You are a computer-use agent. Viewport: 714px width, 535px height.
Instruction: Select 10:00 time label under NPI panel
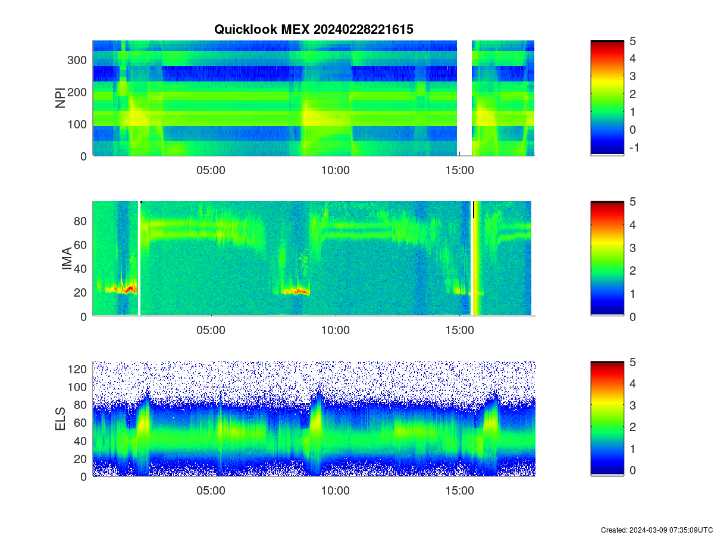click(x=335, y=171)
